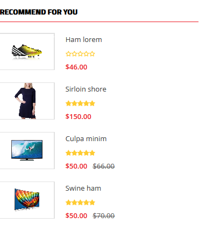This screenshot has height=237, width=199.
Task: Click the first empty star of Ham lorem
Action: point(68,54)
